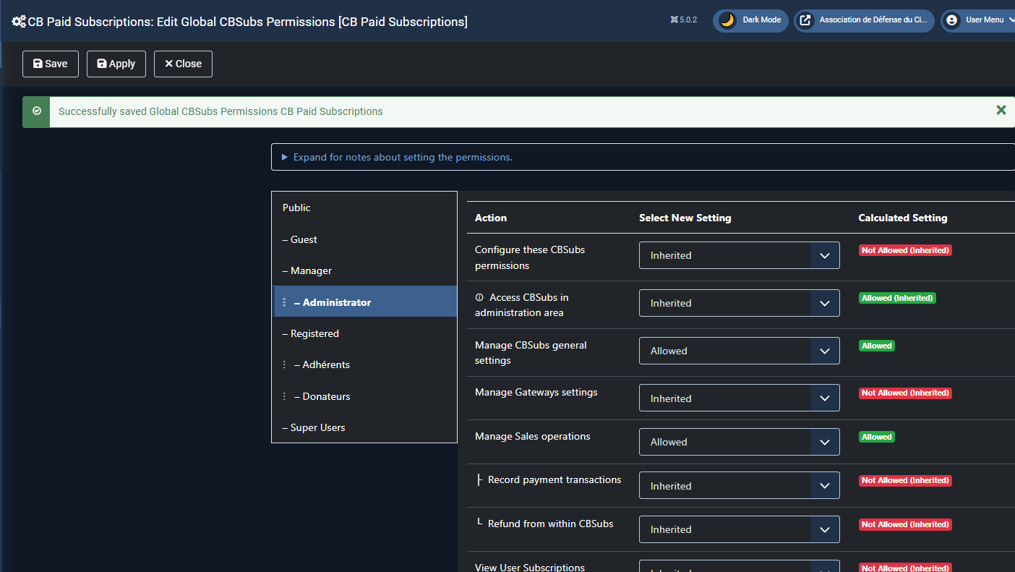Click the Select New Setting column header
The height and width of the screenshot is (572, 1015).
coord(685,218)
